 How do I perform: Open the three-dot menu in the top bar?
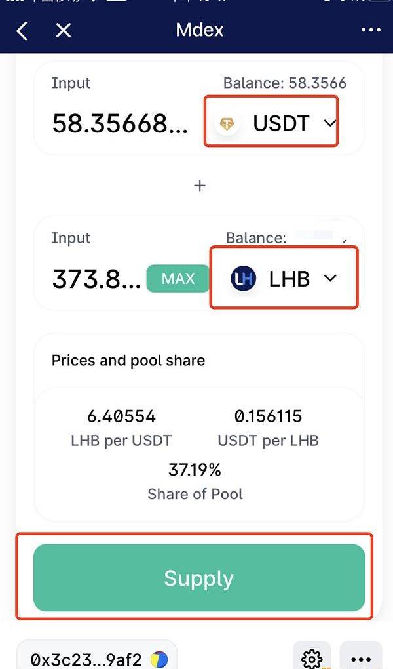tap(371, 30)
